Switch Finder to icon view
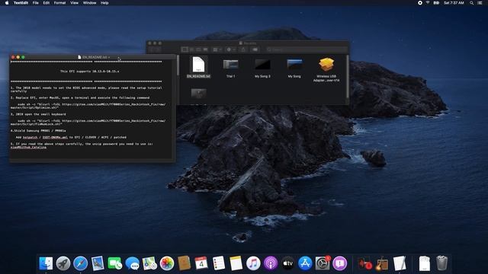The image size is (488, 274). tap(185, 49)
